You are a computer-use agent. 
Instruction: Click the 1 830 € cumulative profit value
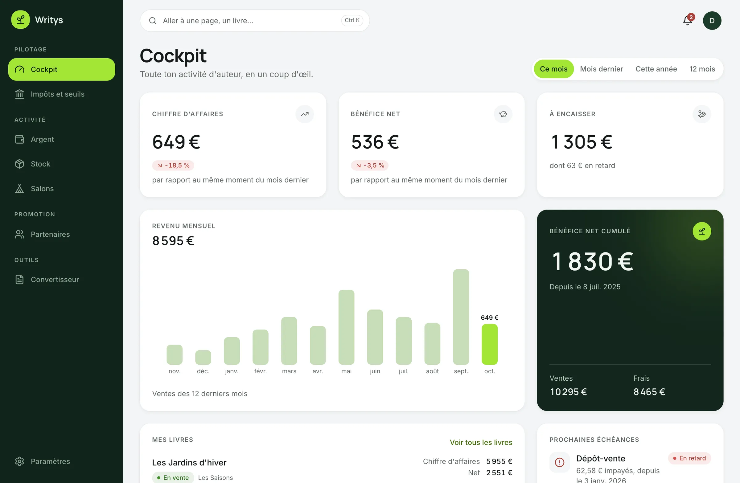pyautogui.click(x=592, y=261)
